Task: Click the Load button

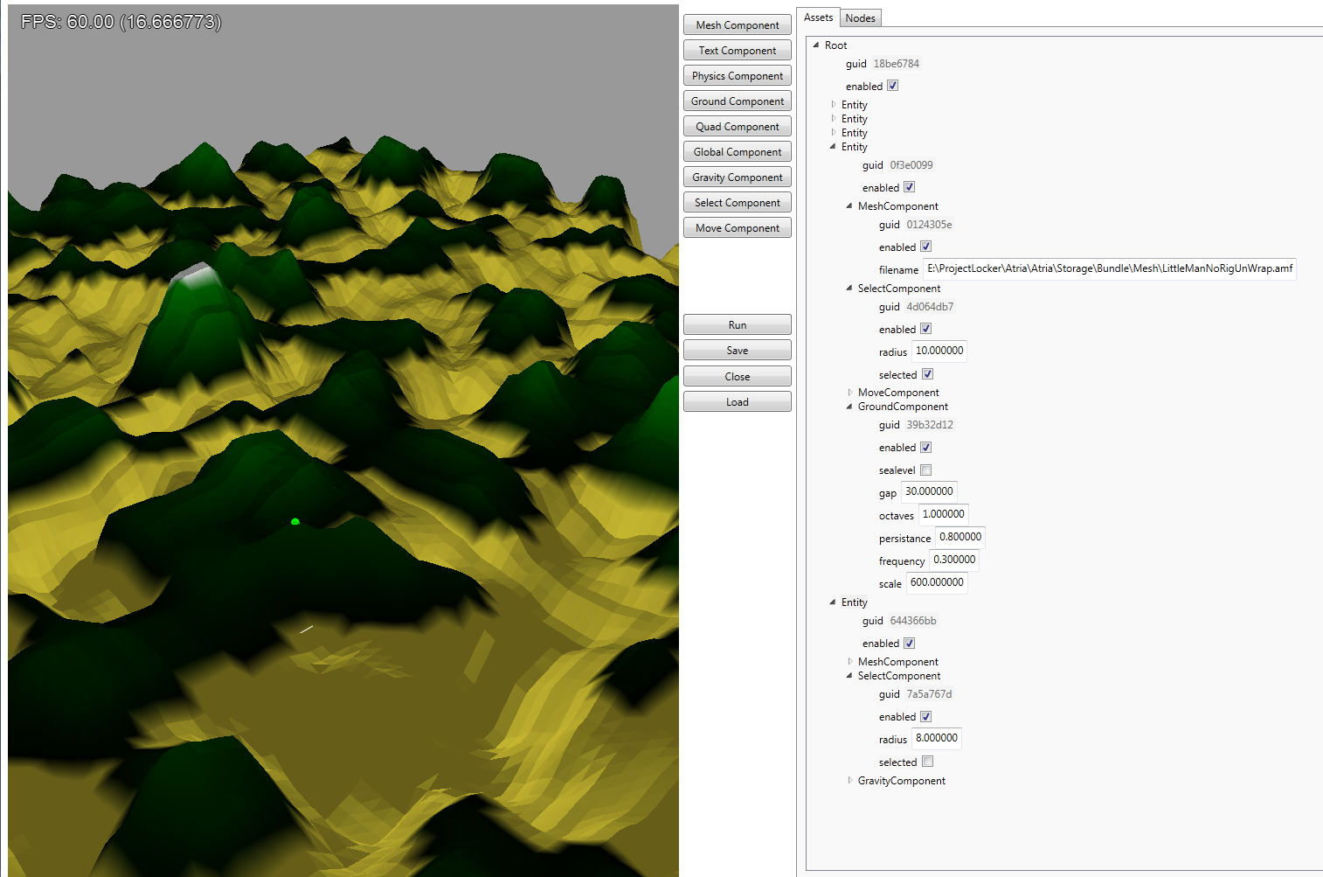Action: click(x=737, y=402)
